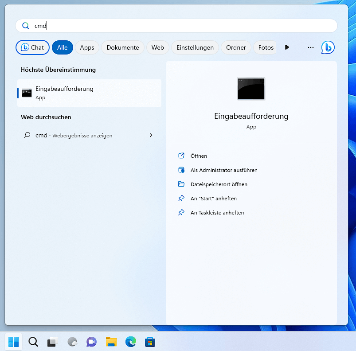Open the Windows Start menu button
The height and width of the screenshot is (351, 356).
point(13,342)
